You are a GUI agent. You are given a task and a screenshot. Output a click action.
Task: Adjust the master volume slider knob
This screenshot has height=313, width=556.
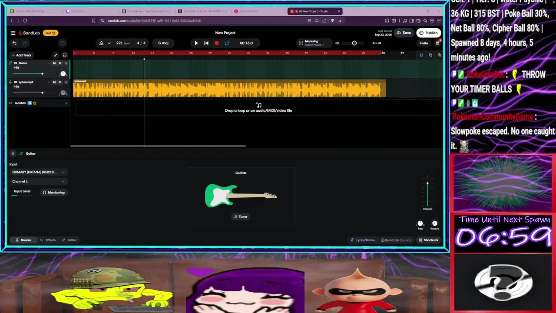tap(354, 43)
